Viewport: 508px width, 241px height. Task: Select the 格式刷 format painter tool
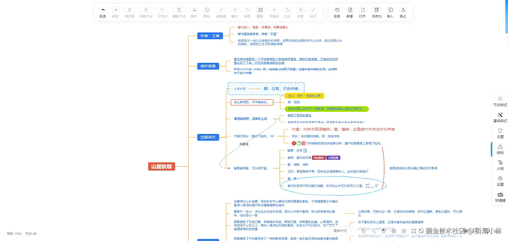click(x=129, y=12)
